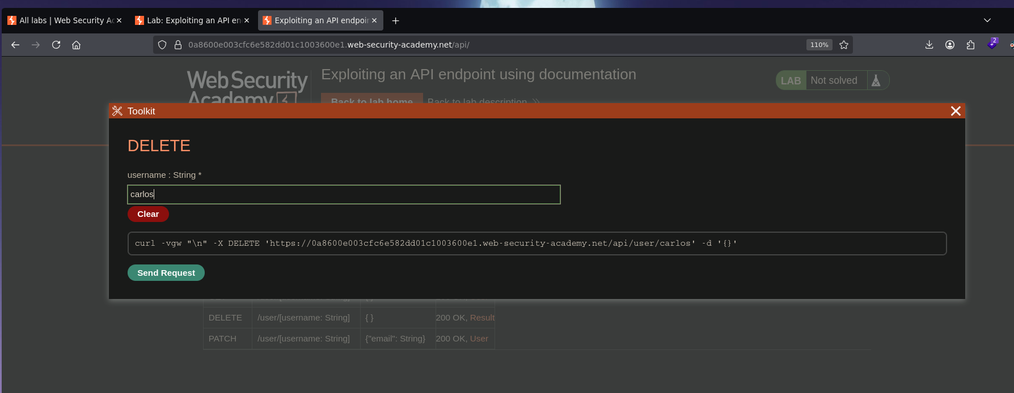1014x393 pixels.
Task: Click the Toolkit wrench icon
Action: (x=117, y=111)
